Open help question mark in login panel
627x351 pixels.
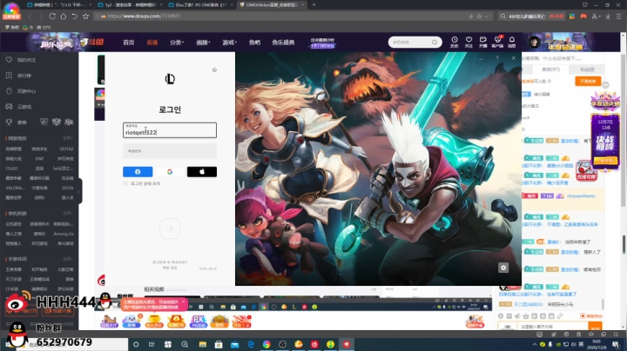pos(214,70)
